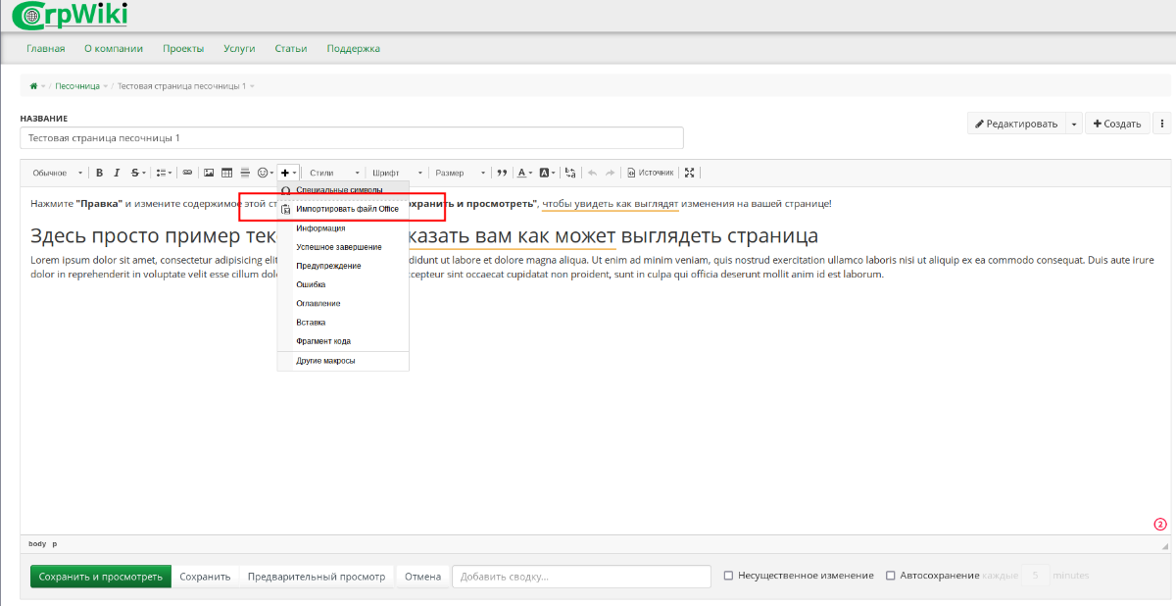Open О компании navigation link
1176x606 pixels.
click(x=114, y=48)
